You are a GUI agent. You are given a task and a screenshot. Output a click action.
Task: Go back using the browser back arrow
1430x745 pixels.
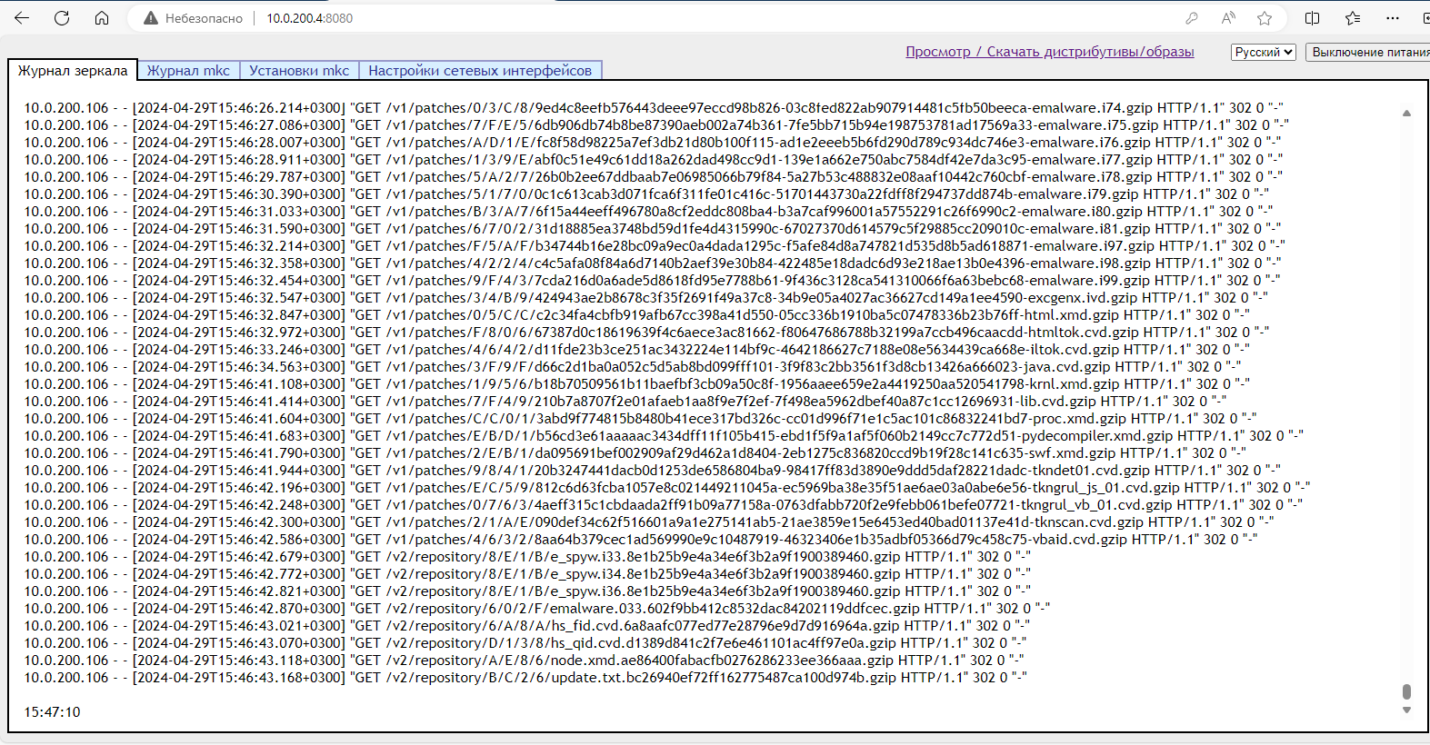(x=22, y=18)
